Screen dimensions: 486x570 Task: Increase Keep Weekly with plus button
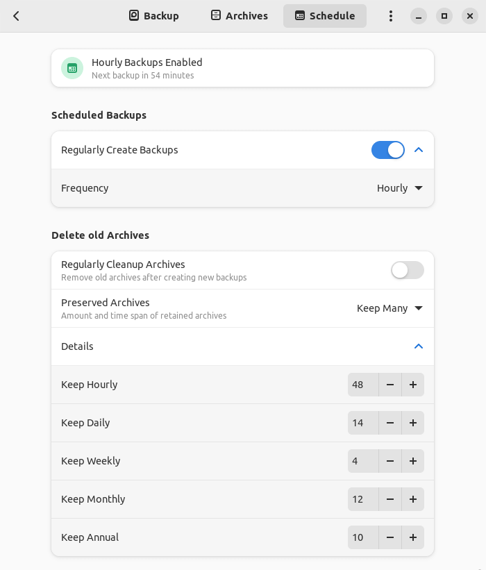click(x=413, y=461)
